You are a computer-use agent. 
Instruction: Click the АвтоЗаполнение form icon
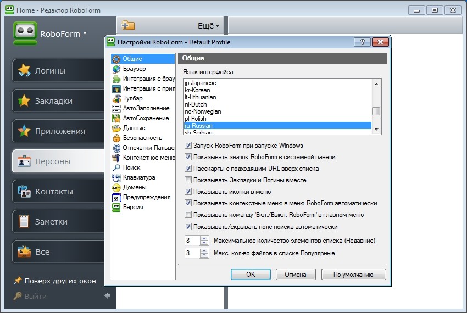[x=116, y=108]
